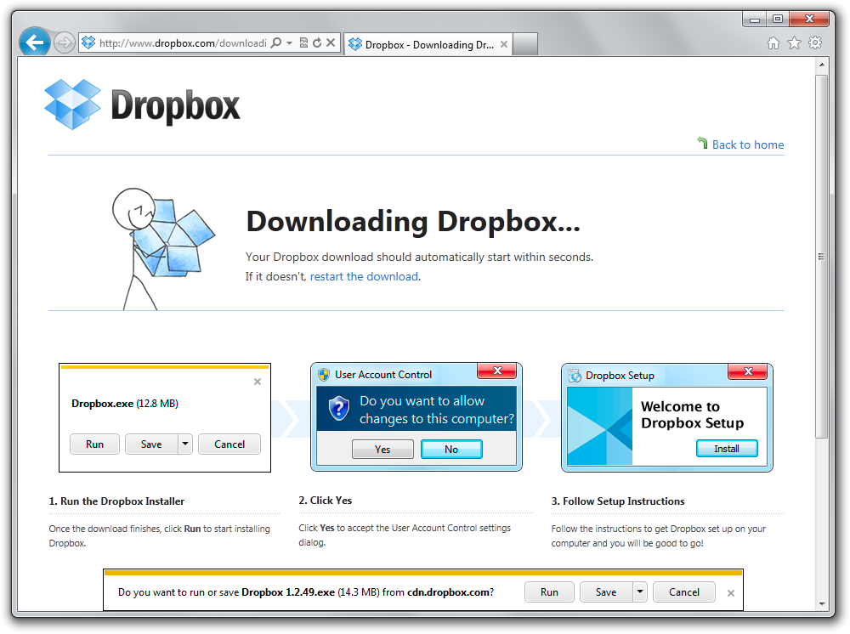Click the blue question-mark shield icon
The height and width of the screenshot is (634, 850).
click(339, 409)
